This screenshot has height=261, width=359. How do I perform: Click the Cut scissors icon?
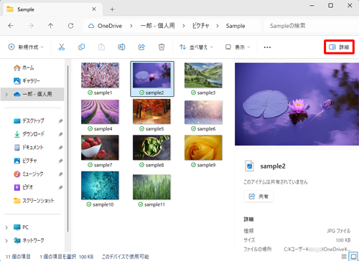pyautogui.click(x=62, y=47)
